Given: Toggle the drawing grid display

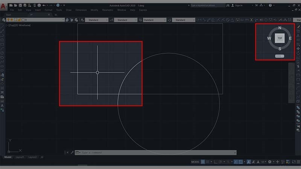Looking at the screenshot, I should [203, 162].
